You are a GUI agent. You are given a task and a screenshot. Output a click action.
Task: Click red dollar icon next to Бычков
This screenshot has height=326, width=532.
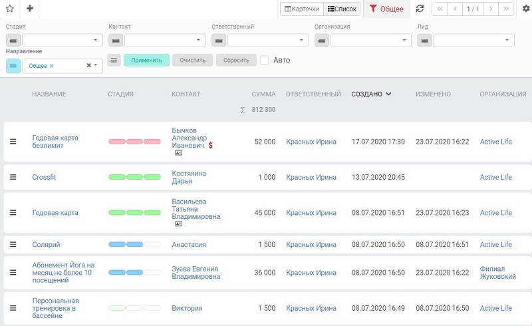210,145
